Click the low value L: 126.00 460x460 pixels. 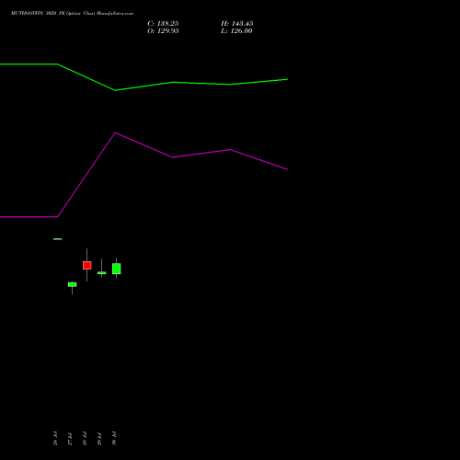tap(236, 31)
